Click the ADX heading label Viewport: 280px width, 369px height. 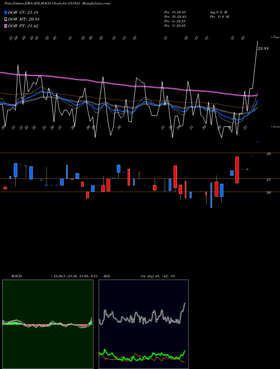click(107, 276)
